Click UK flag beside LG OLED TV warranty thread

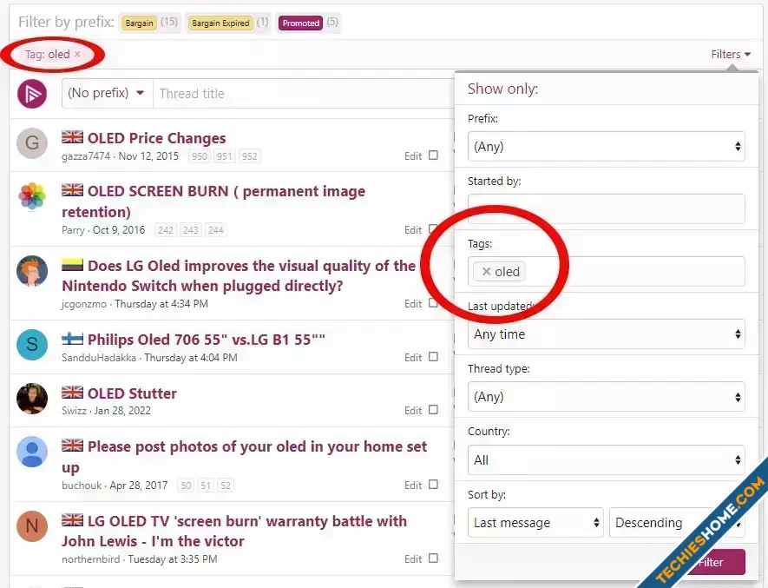73,519
